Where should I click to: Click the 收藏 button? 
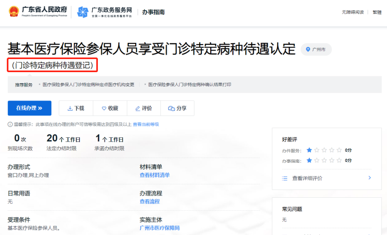pos(110,108)
